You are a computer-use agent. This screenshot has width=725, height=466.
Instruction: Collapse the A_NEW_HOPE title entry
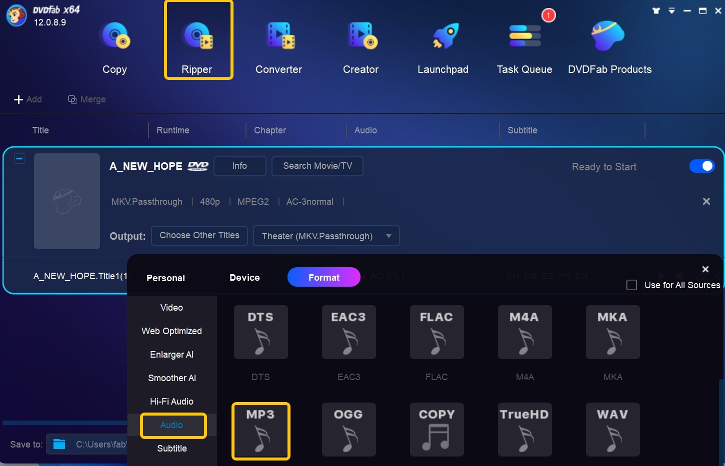click(x=19, y=158)
